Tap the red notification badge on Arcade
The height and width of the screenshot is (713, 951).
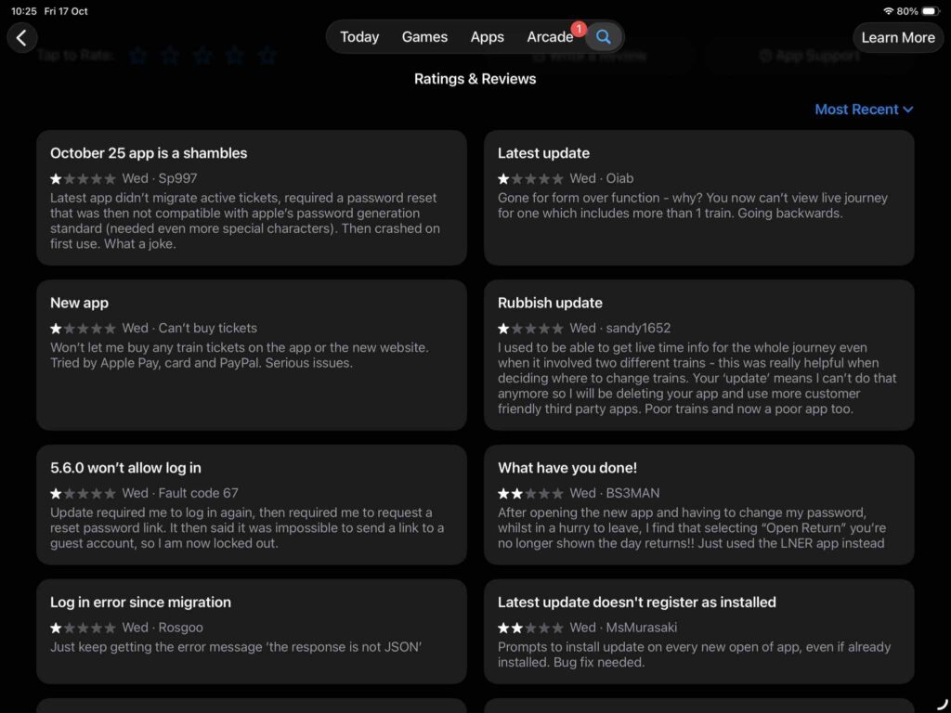579,29
